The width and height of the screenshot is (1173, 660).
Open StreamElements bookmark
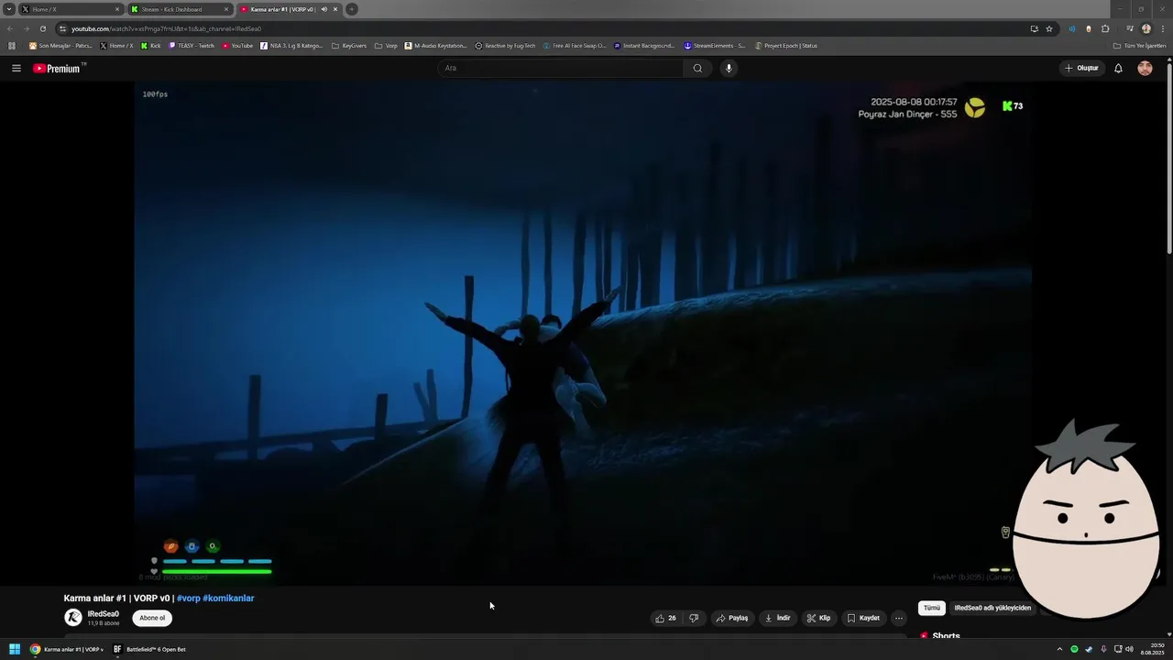(x=715, y=45)
